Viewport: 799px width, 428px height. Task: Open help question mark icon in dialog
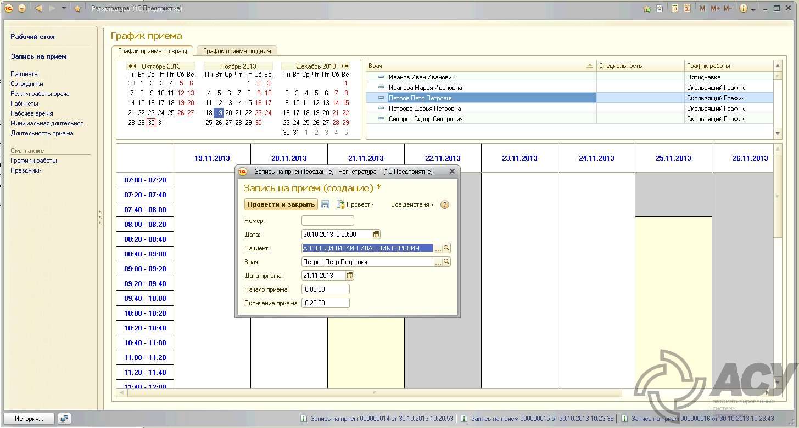tap(445, 204)
